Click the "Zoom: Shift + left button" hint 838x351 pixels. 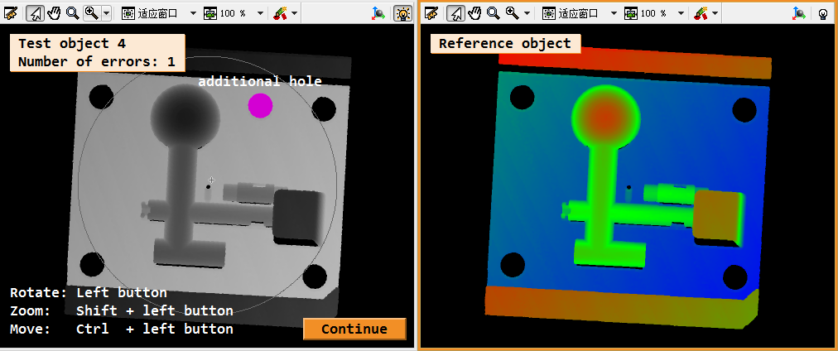click(122, 310)
